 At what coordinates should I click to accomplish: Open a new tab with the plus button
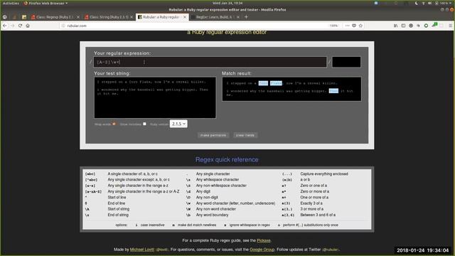[246, 17]
